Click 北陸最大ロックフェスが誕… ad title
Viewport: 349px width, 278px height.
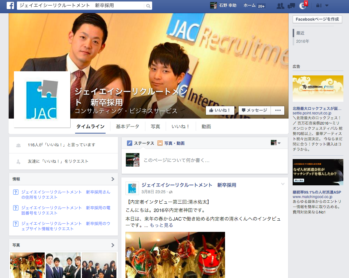tap(317, 108)
